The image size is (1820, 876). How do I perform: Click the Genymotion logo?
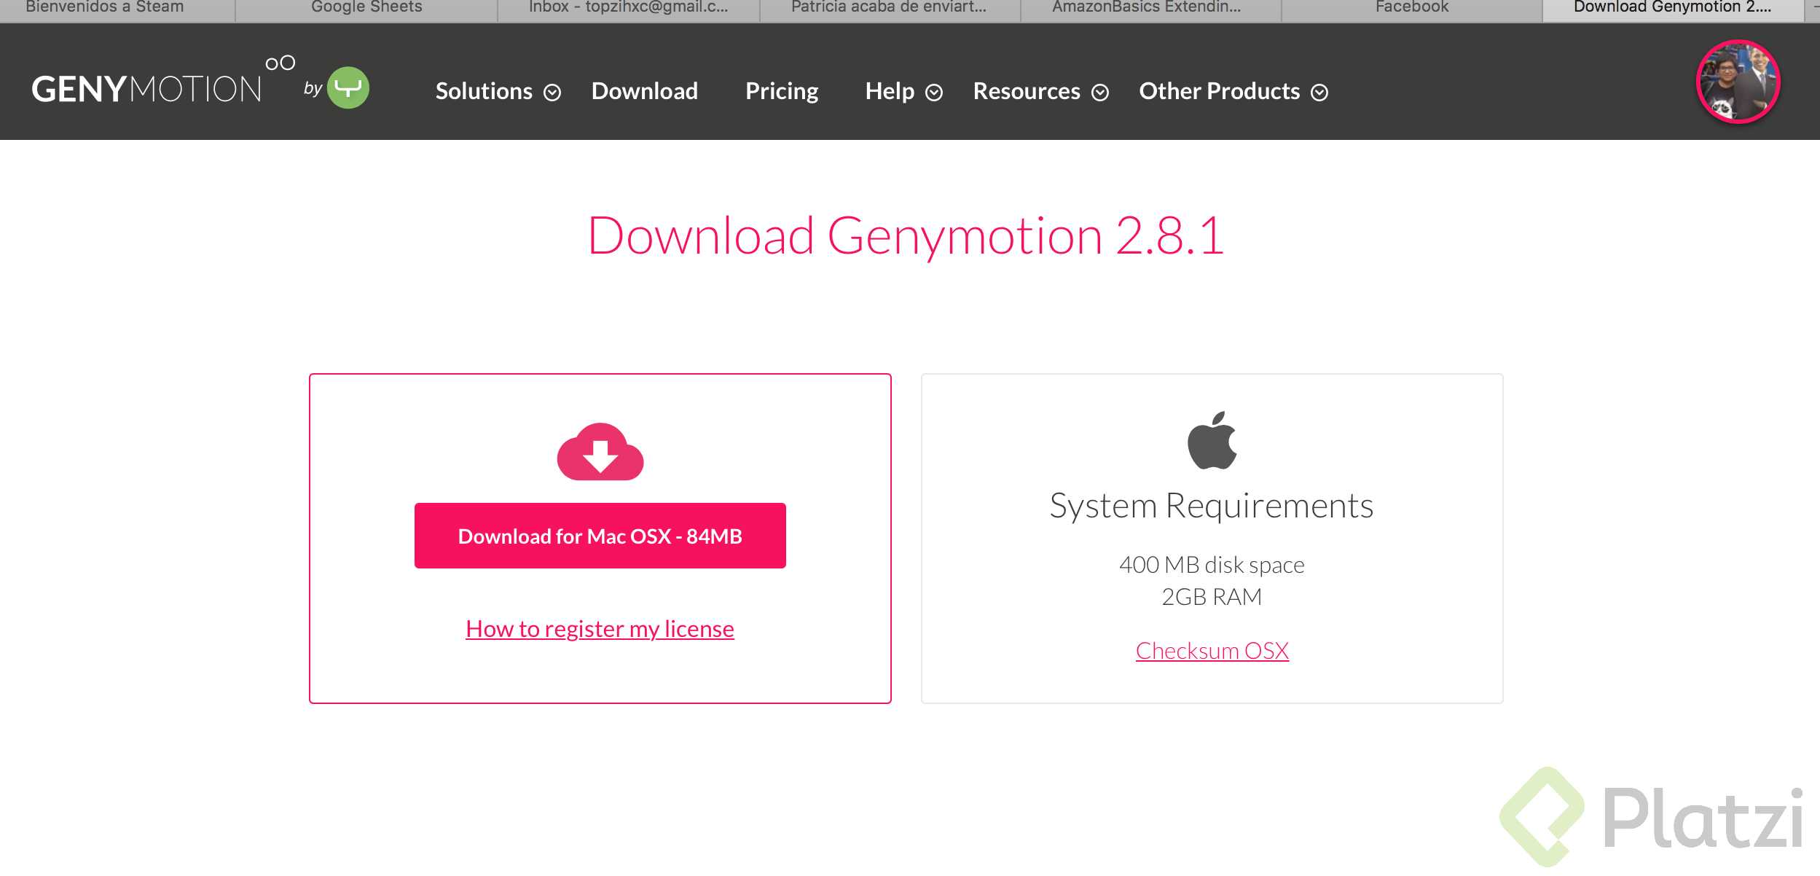point(147,88)
